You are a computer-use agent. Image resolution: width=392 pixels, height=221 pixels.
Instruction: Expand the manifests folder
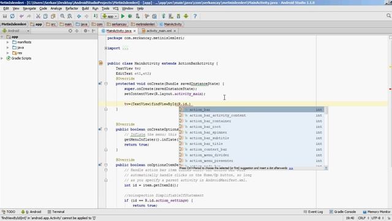[8, 42]
